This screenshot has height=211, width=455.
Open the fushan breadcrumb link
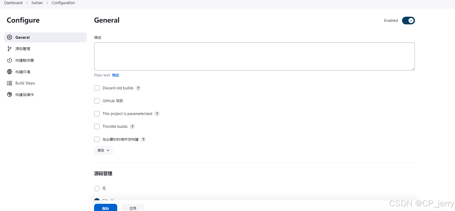click(x=37, y=3)
